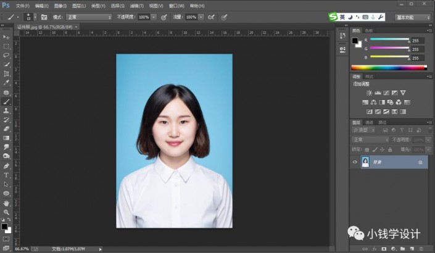Select the Lasso tool

tap(6, 56)
